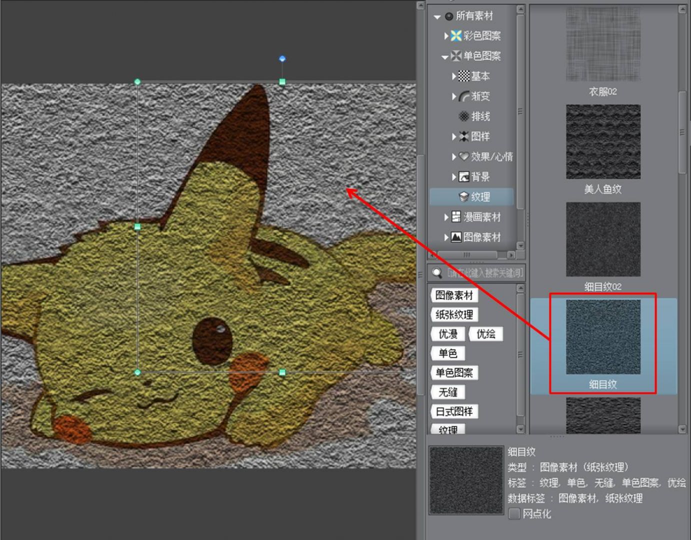Click the tree panel scroll-down arrow
This screenshot has height=540, width=691.
(x=520, y=245)
